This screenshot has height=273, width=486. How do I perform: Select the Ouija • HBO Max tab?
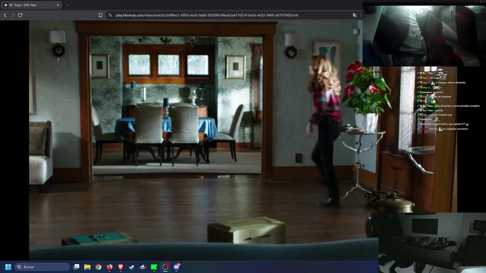(32, 5)
